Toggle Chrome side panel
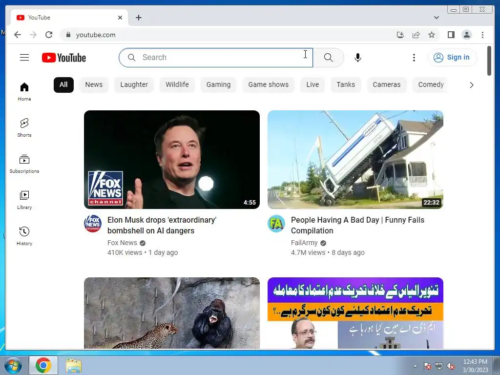This screenshot has height=375, width=500. pos(451,35)
